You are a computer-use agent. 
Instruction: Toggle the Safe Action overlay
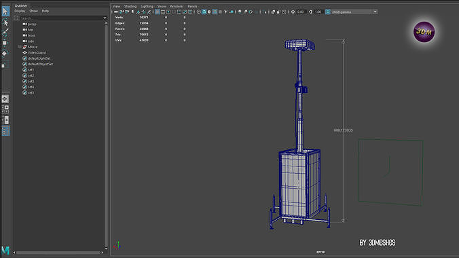[x=185, y=12]
